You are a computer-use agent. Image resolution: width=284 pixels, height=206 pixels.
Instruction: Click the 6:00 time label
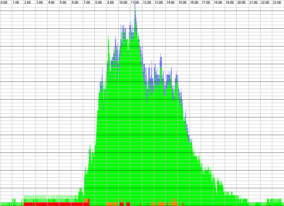(75, 2)
